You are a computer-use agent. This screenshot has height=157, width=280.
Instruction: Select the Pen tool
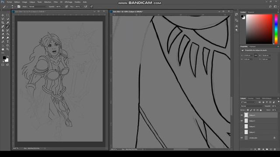coord(3,42)
